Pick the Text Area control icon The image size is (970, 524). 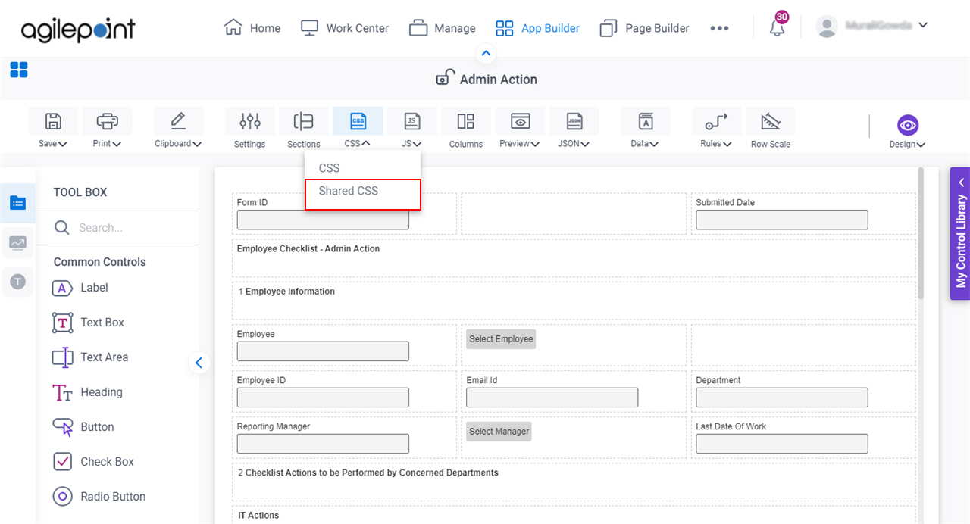62,357
